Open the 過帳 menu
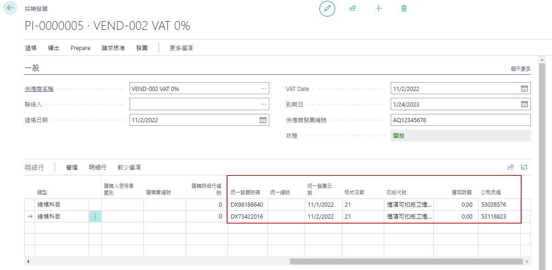The width and height of the screenshot is (552, 270). 31,48
